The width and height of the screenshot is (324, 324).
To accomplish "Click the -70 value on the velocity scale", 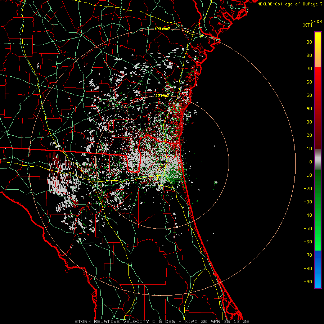I will (308, 255).
